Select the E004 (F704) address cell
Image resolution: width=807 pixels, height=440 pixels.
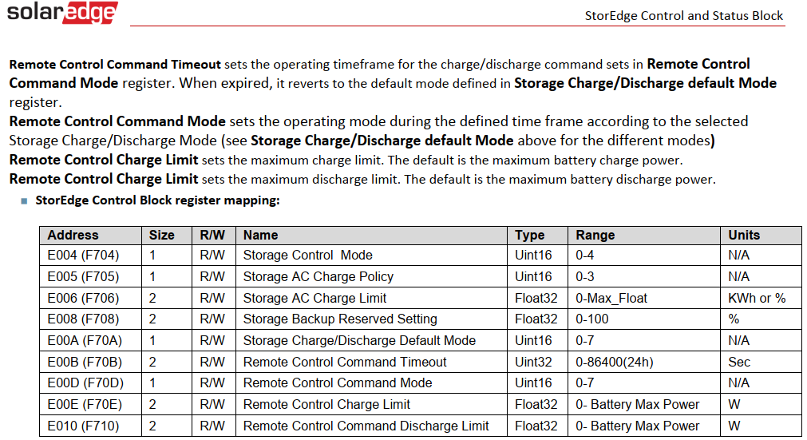coord(82,256)
